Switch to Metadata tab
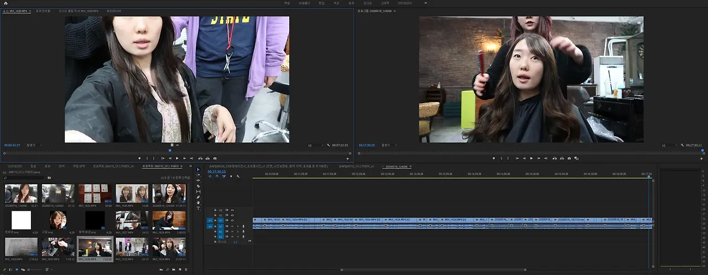Screen dimensions: 708x275 pyautogui.click(x=114, y=11)
